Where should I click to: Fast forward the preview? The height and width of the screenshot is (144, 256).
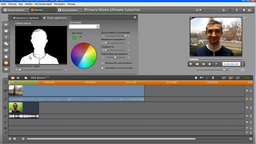coord(210,64)
